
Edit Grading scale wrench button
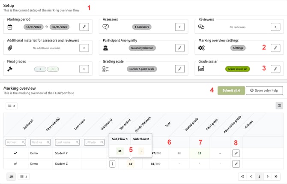tap(180, 69)
